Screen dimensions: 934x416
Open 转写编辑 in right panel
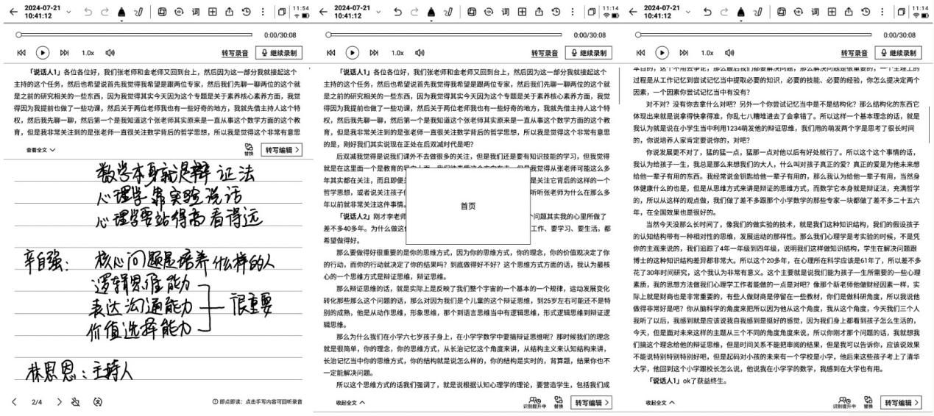pos(902,402)
